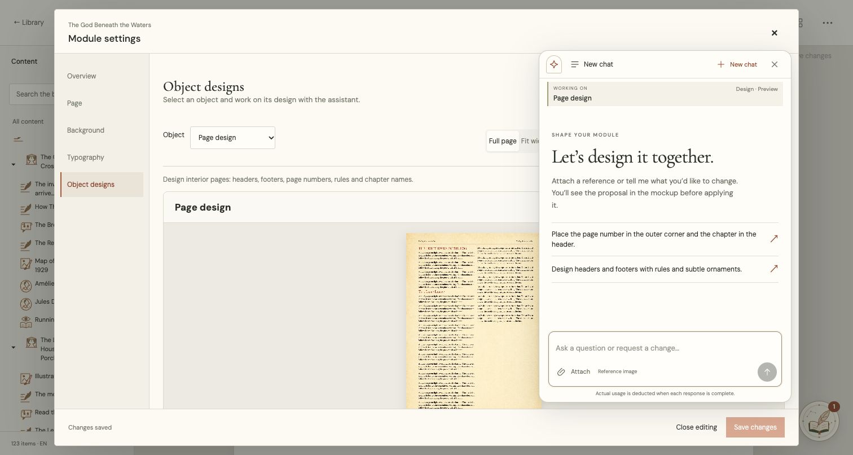Click the paperclip Attach icon
Image resolution: width=853 pixels, height=455 pixels.
561,371
